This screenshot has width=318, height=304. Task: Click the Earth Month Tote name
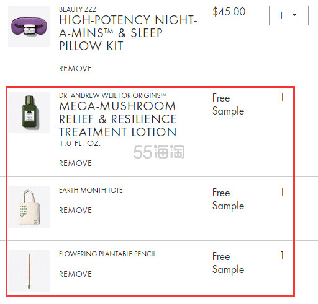click(91, 190)
